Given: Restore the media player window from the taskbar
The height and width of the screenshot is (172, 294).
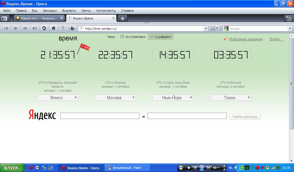Looking at the screenshot, I should (x=224, y=170).
